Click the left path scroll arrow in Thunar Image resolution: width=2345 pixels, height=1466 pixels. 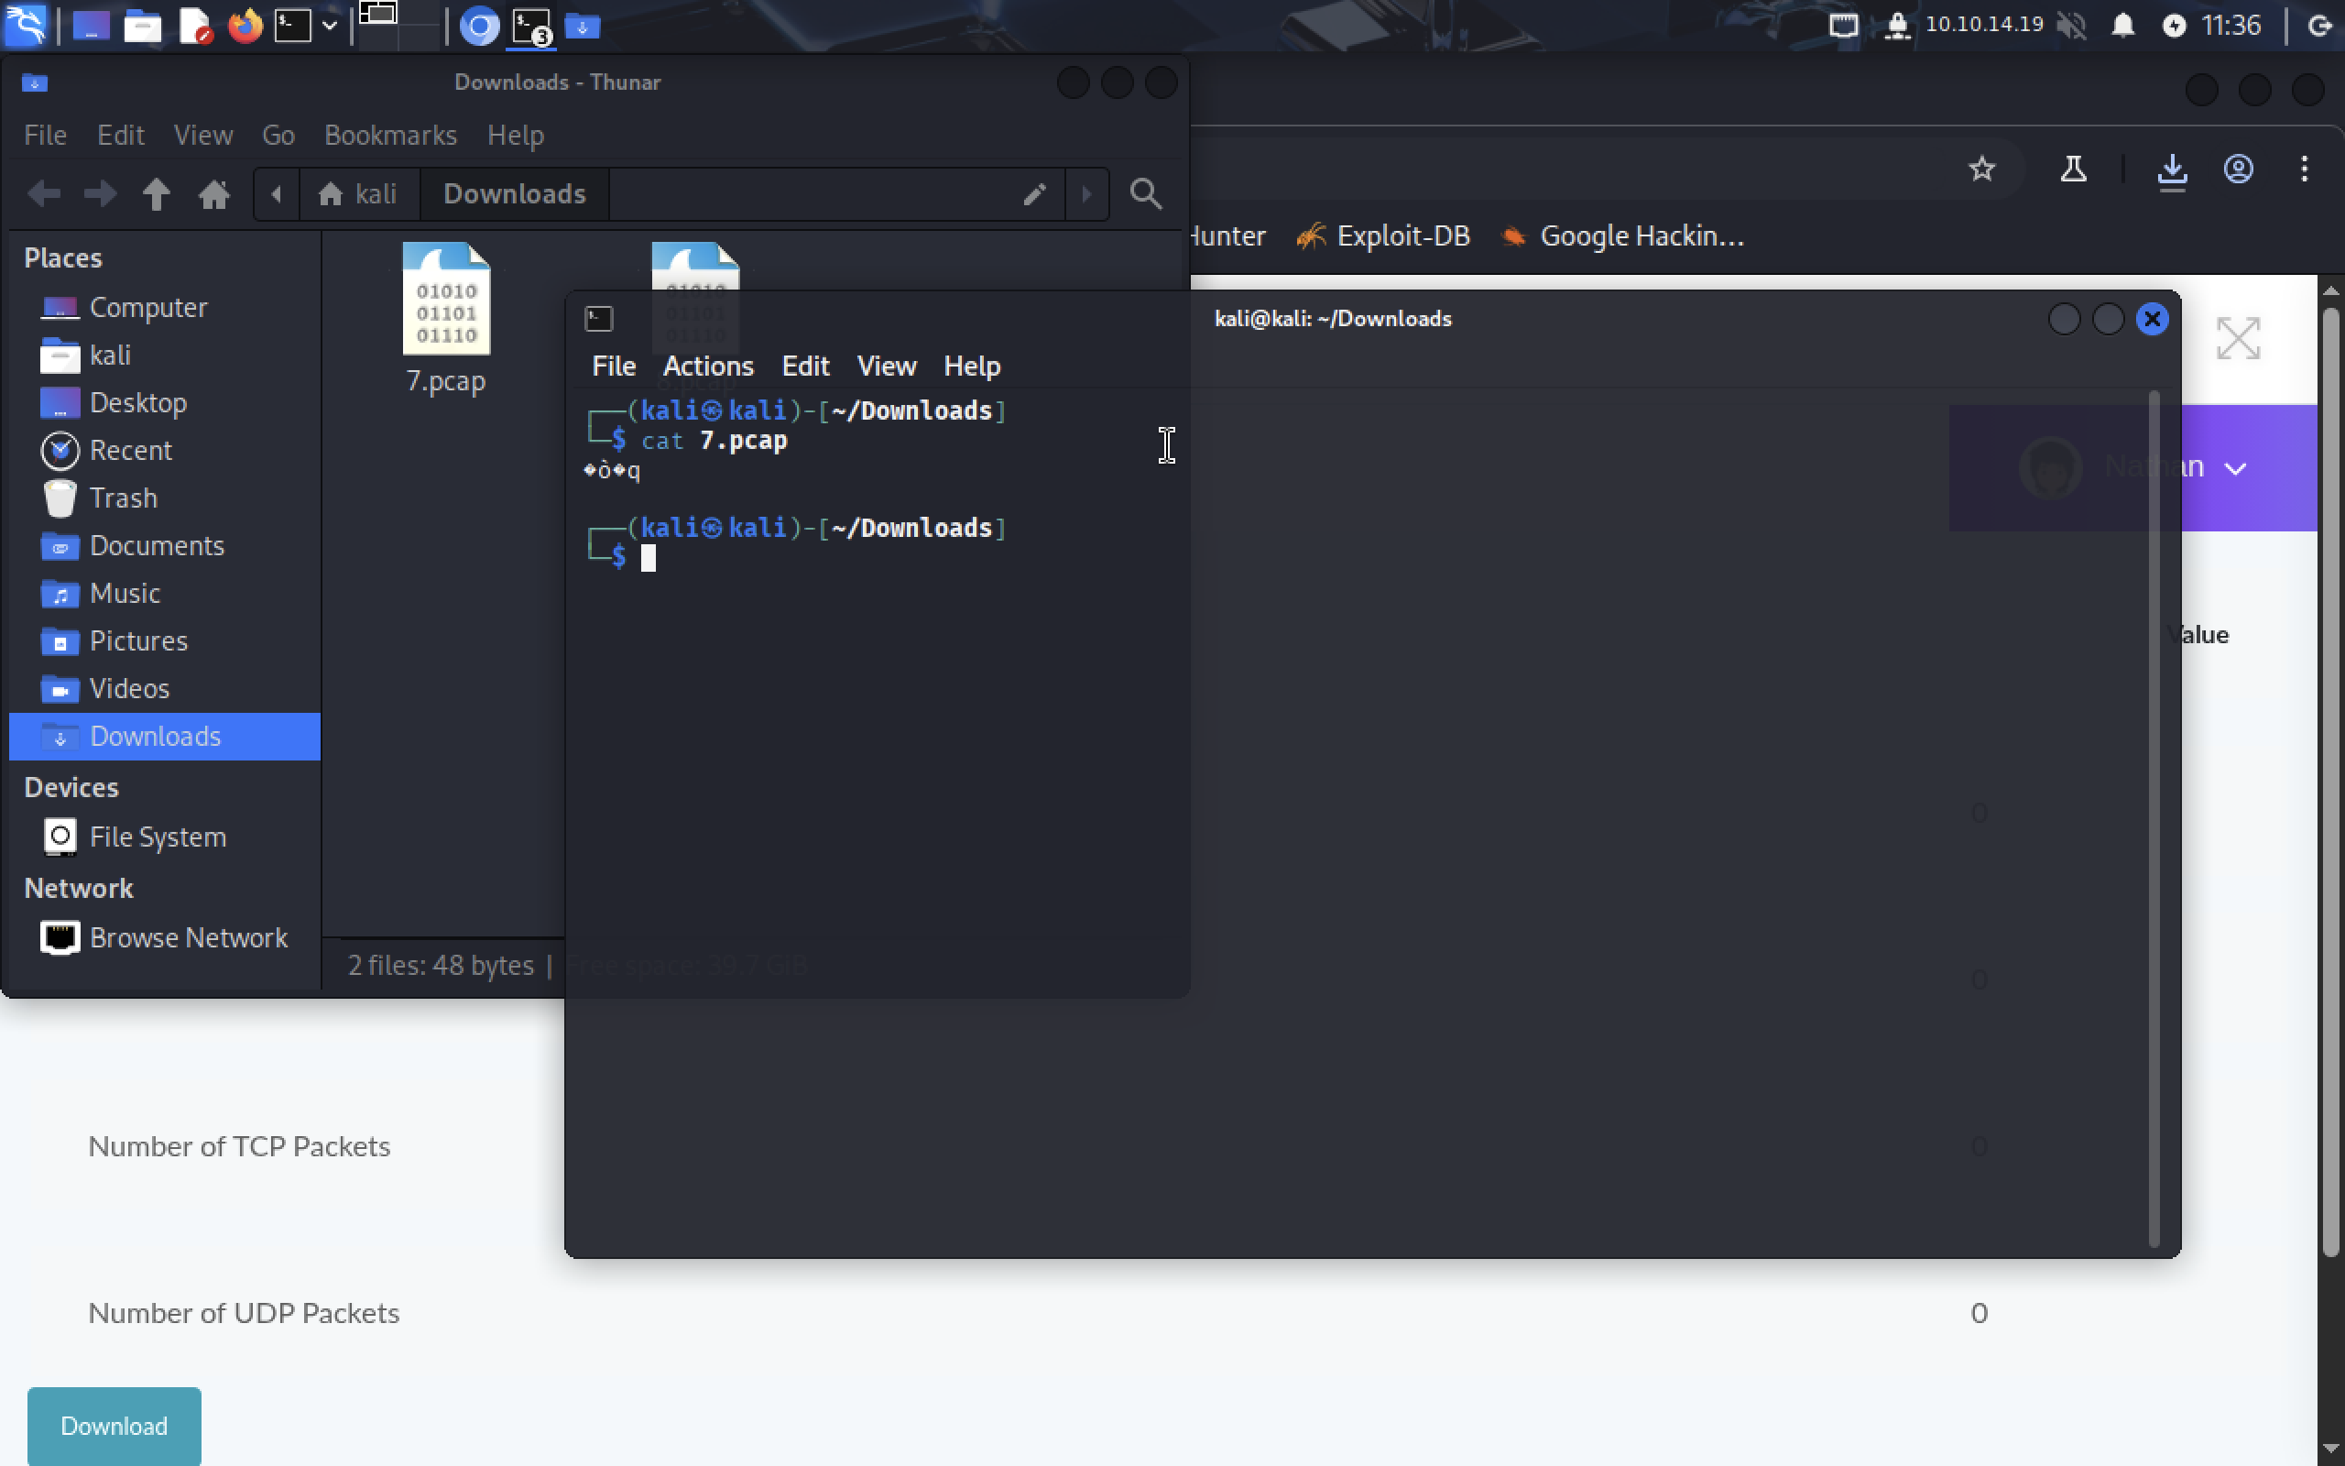[x=276, y=194]
